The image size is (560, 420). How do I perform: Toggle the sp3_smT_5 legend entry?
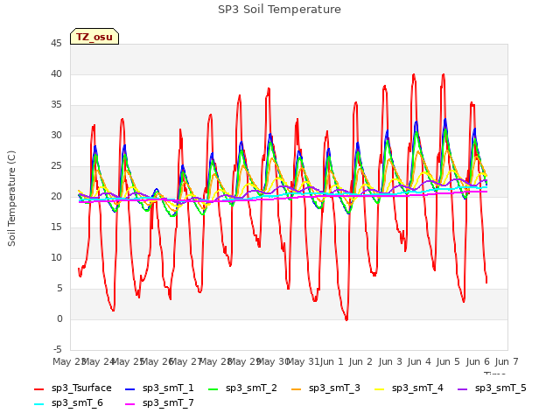[492, 388]
